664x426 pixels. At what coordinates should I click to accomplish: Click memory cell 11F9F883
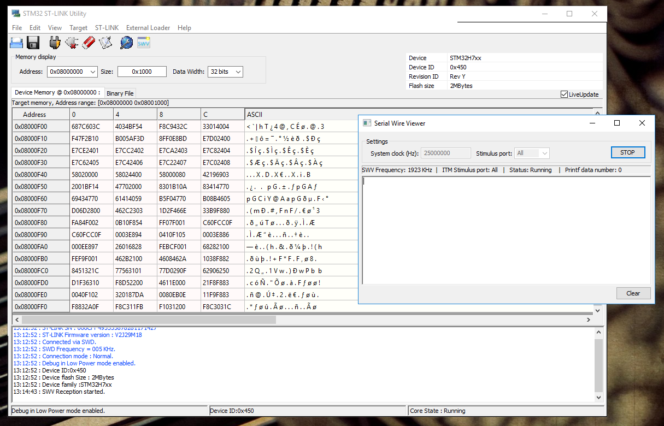pyautogui.click(x=222, y=295)
